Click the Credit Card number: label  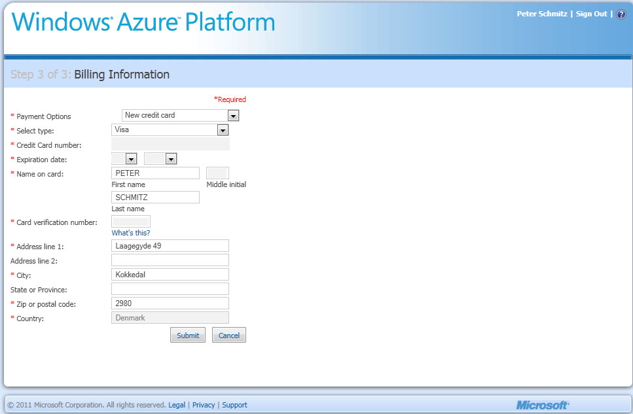coord(49,145)
